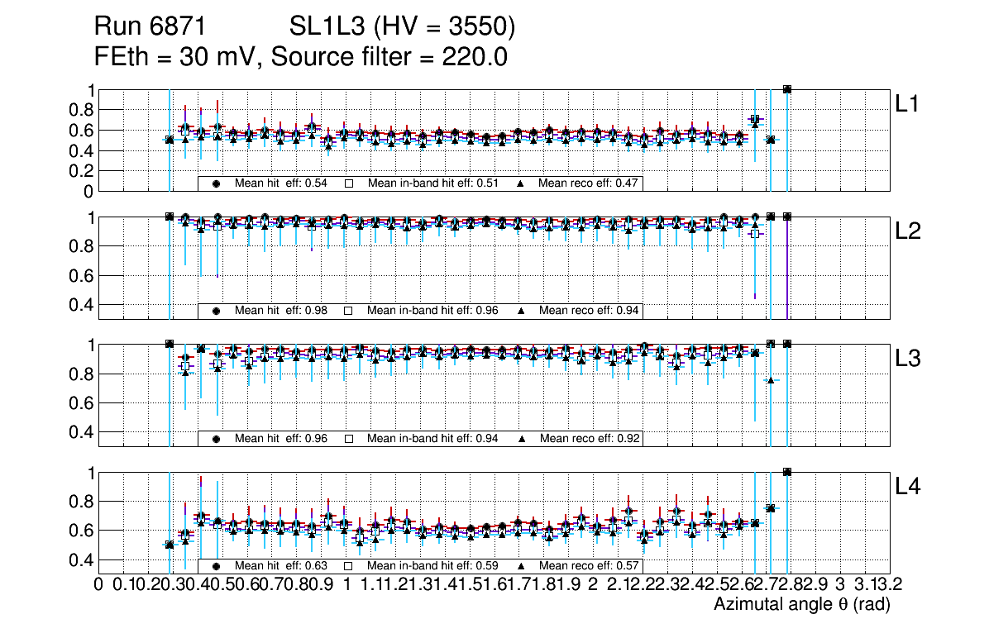Click the 'Run 6871' title text
The image size is (989, 638).
tap(155, 27)
